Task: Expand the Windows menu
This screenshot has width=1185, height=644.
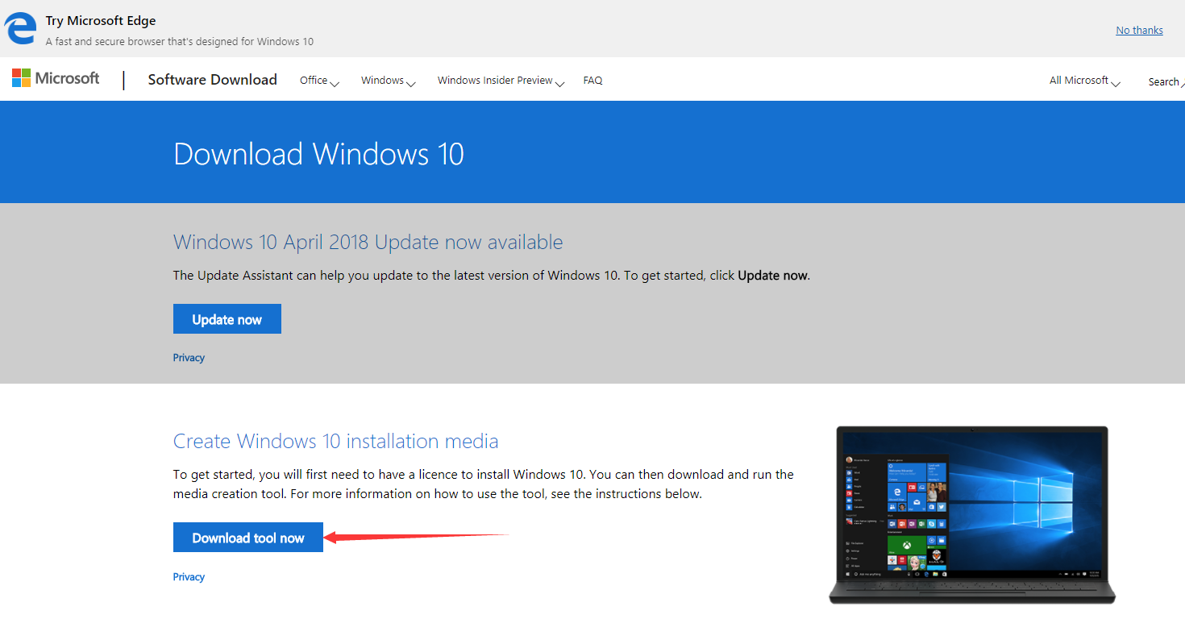Action: 388,81
